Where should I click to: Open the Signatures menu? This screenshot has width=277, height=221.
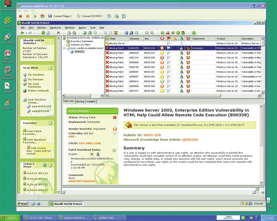tap(55, 28)
